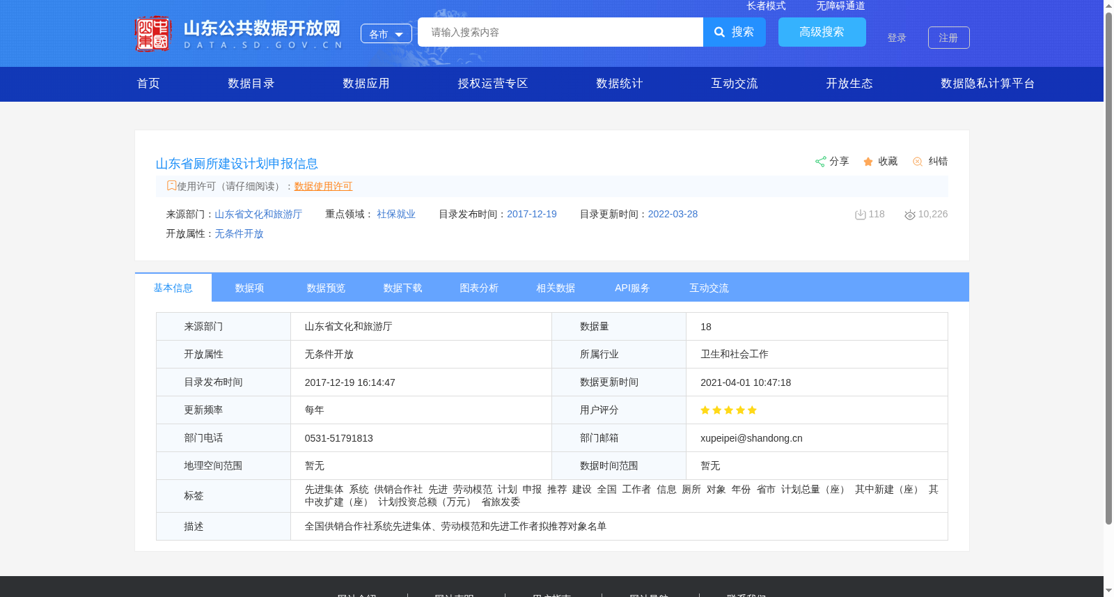Click the 每年 update frequency cell
This screenshot has width=1114, height=597.
click(x=421, y=410)
